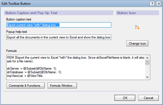Click the tmpViewList formula line

(x=25, y=76)
